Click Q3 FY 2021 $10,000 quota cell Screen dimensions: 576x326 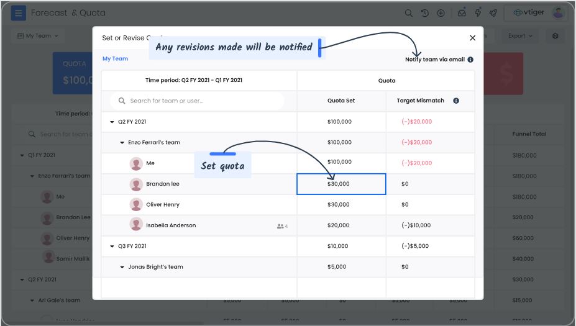[x=341, y=247]
